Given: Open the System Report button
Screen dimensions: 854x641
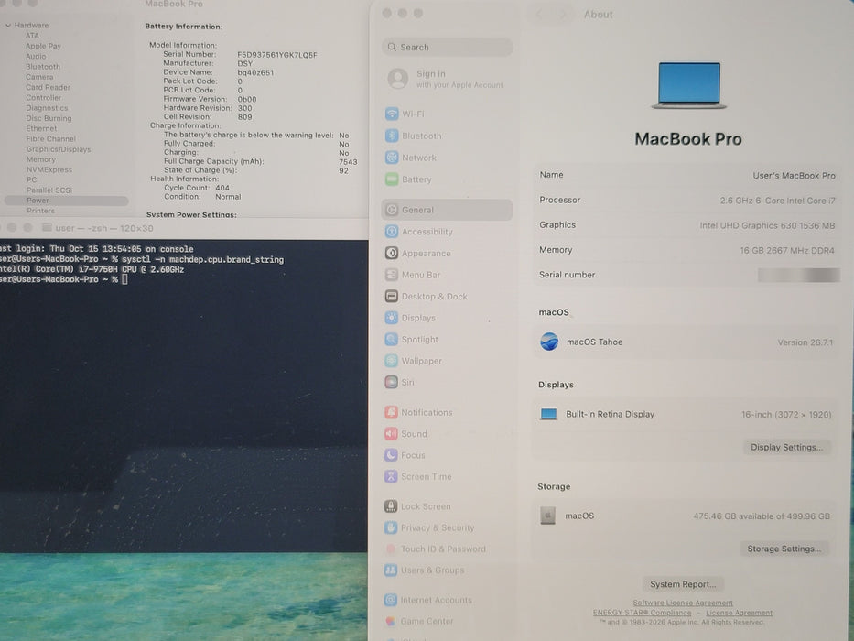Looking at the screenshot, I should point(683,584).
